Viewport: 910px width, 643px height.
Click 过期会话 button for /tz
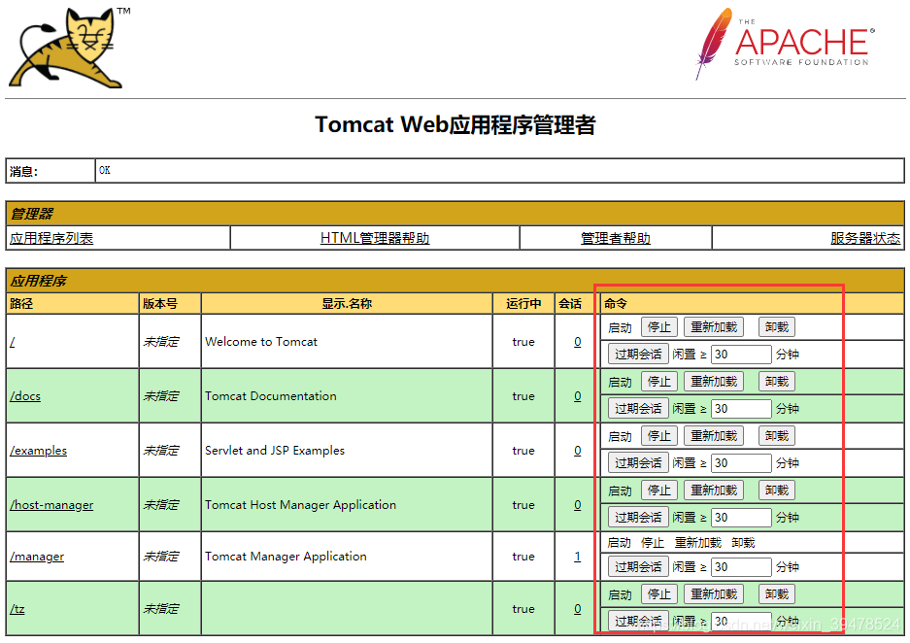[638, 621]
